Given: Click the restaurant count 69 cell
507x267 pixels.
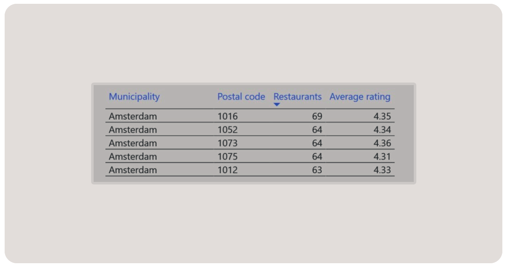Looking at the screenshot, I should (317, 116).
